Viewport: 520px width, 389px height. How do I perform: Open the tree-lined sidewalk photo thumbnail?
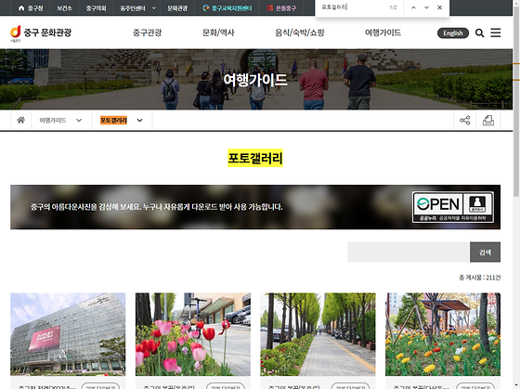click(318, 334)
